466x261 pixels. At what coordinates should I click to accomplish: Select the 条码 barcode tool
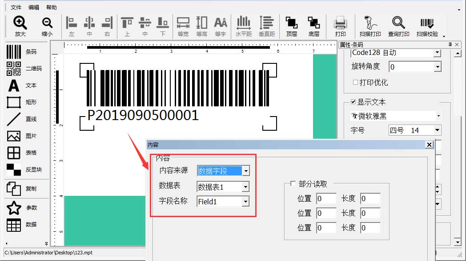(x=14, y=51)
